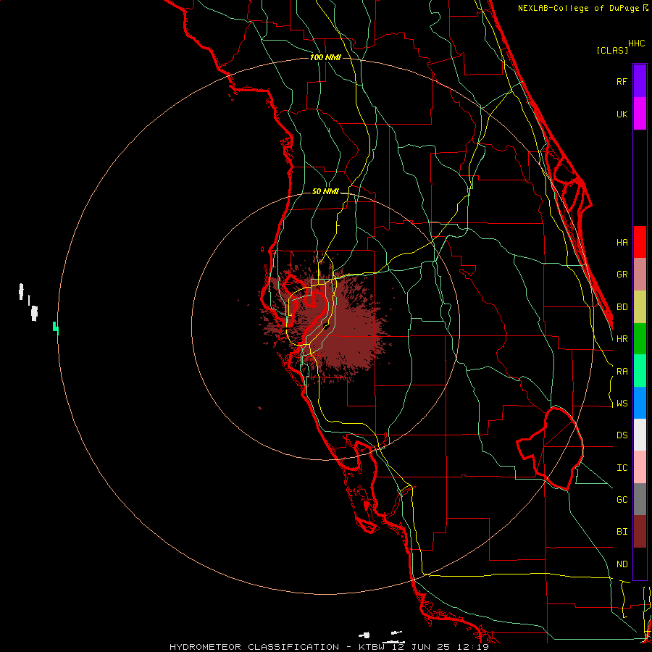Click the GC gray legend swatch

coord(640,499)
